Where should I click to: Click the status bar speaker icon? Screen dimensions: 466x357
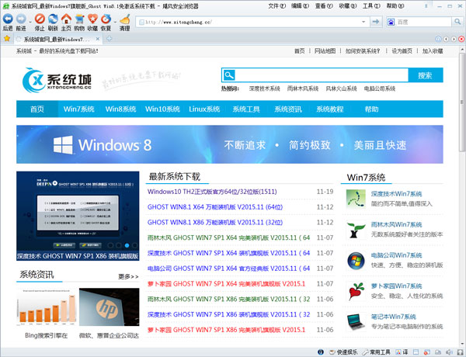coord(449,352)
